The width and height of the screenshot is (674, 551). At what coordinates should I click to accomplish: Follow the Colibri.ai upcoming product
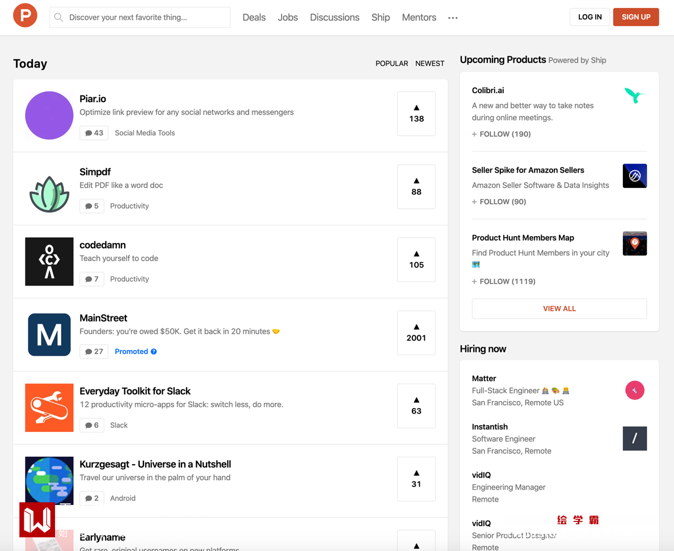tap(502, 134)
